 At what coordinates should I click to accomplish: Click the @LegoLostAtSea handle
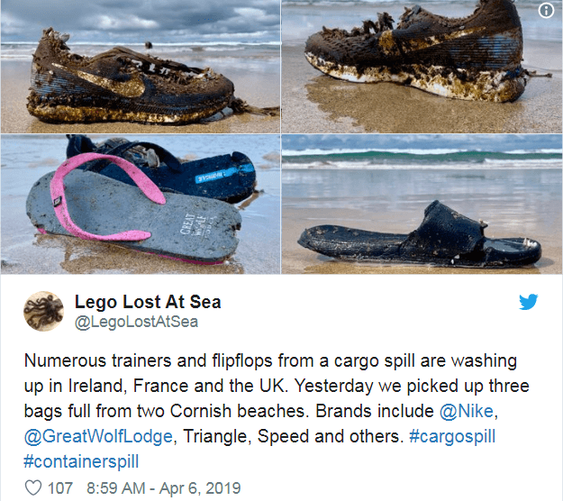point(136,322)
